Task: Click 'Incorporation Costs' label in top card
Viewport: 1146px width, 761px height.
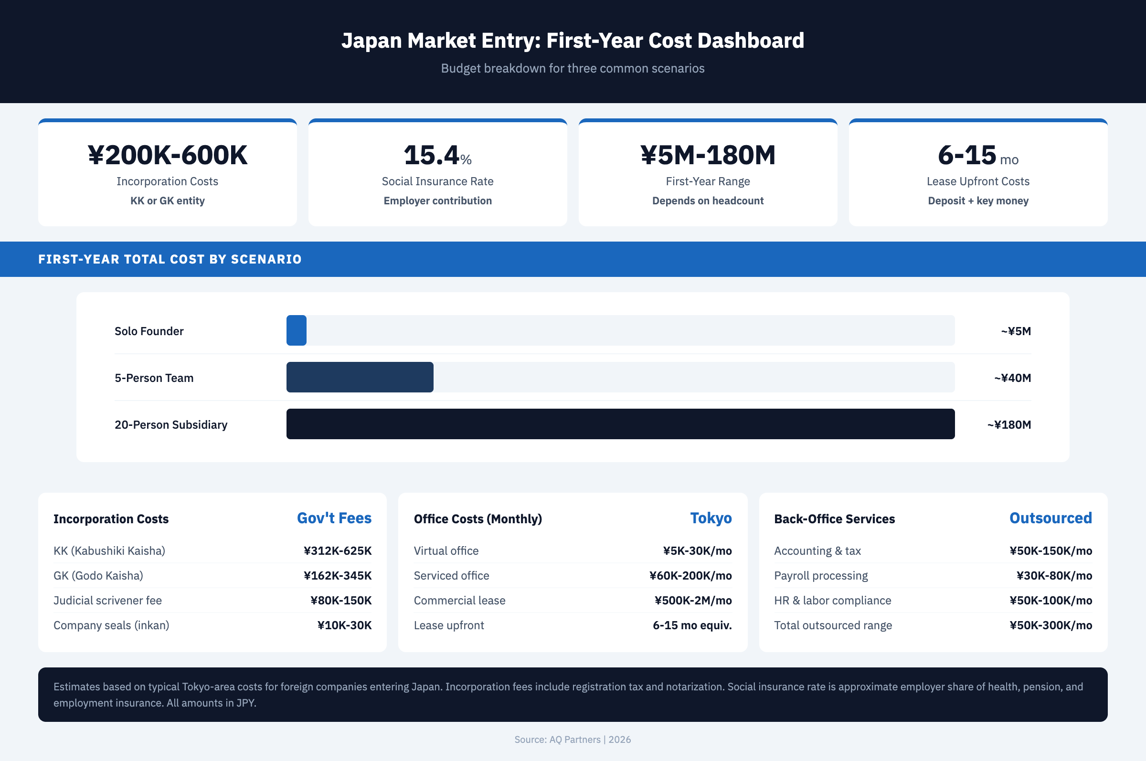Action: pos(168,181)
